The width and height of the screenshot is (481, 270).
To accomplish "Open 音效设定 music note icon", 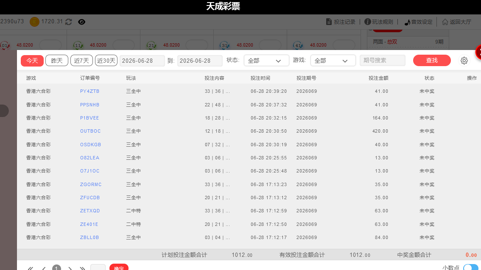I will [x=407, y=22].
